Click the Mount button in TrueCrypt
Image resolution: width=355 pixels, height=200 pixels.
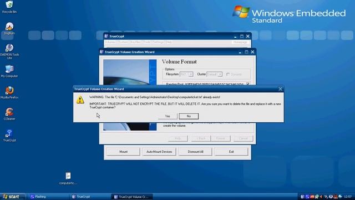pyautogui.click(x=123, y=152)
